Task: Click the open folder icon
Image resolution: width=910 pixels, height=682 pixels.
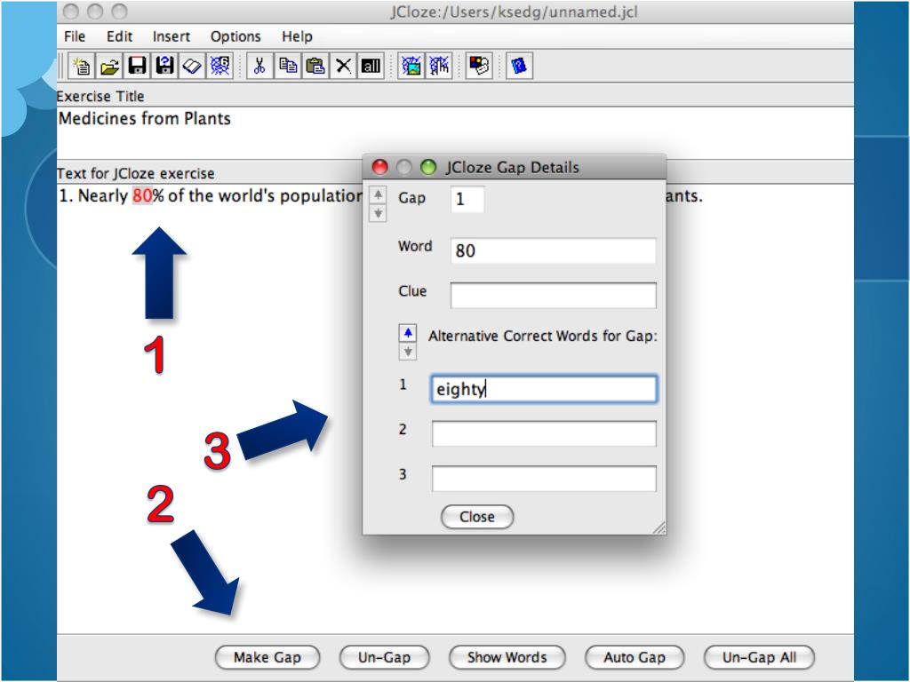Action: (109, 66)
